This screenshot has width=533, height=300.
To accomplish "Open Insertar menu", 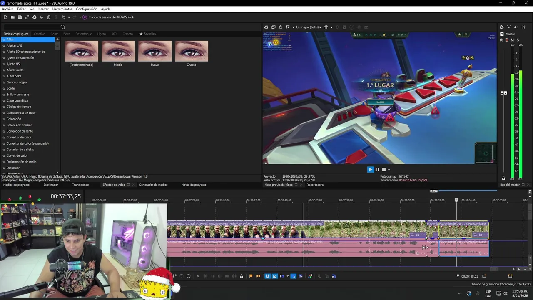I will 43,9.
